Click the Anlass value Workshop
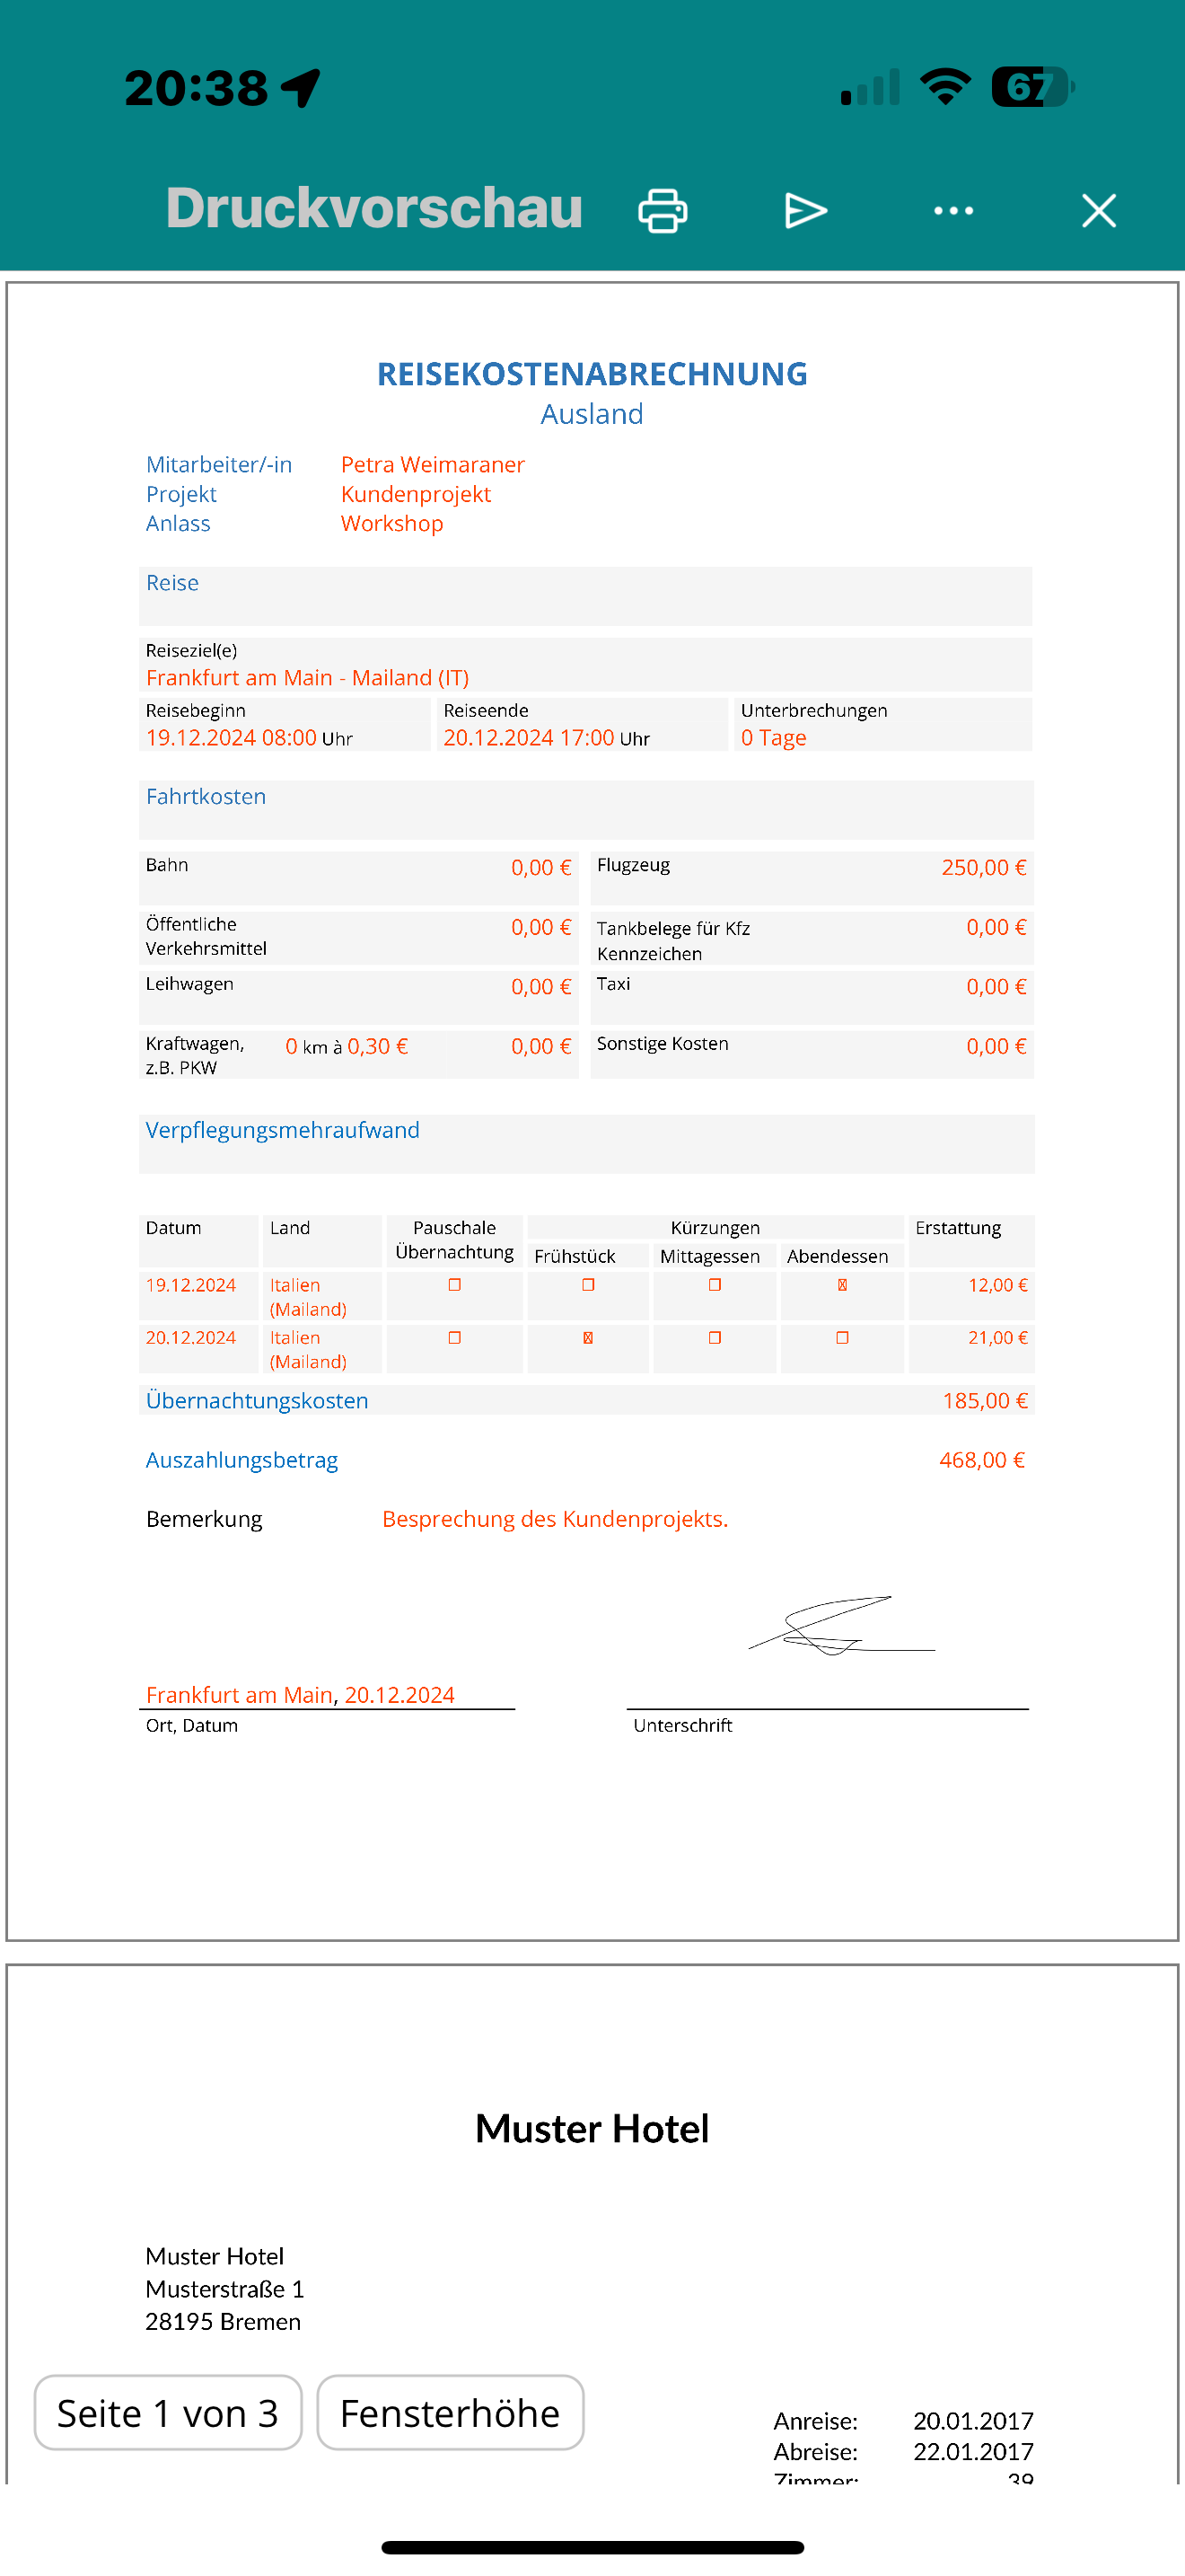Viewport: 1185px width, 2576px height. coord(391,523)
